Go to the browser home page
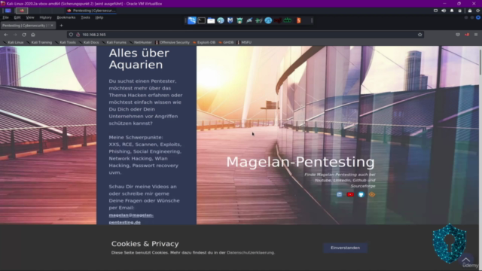The width and height of the screenshot is (482, 271). 33,35
